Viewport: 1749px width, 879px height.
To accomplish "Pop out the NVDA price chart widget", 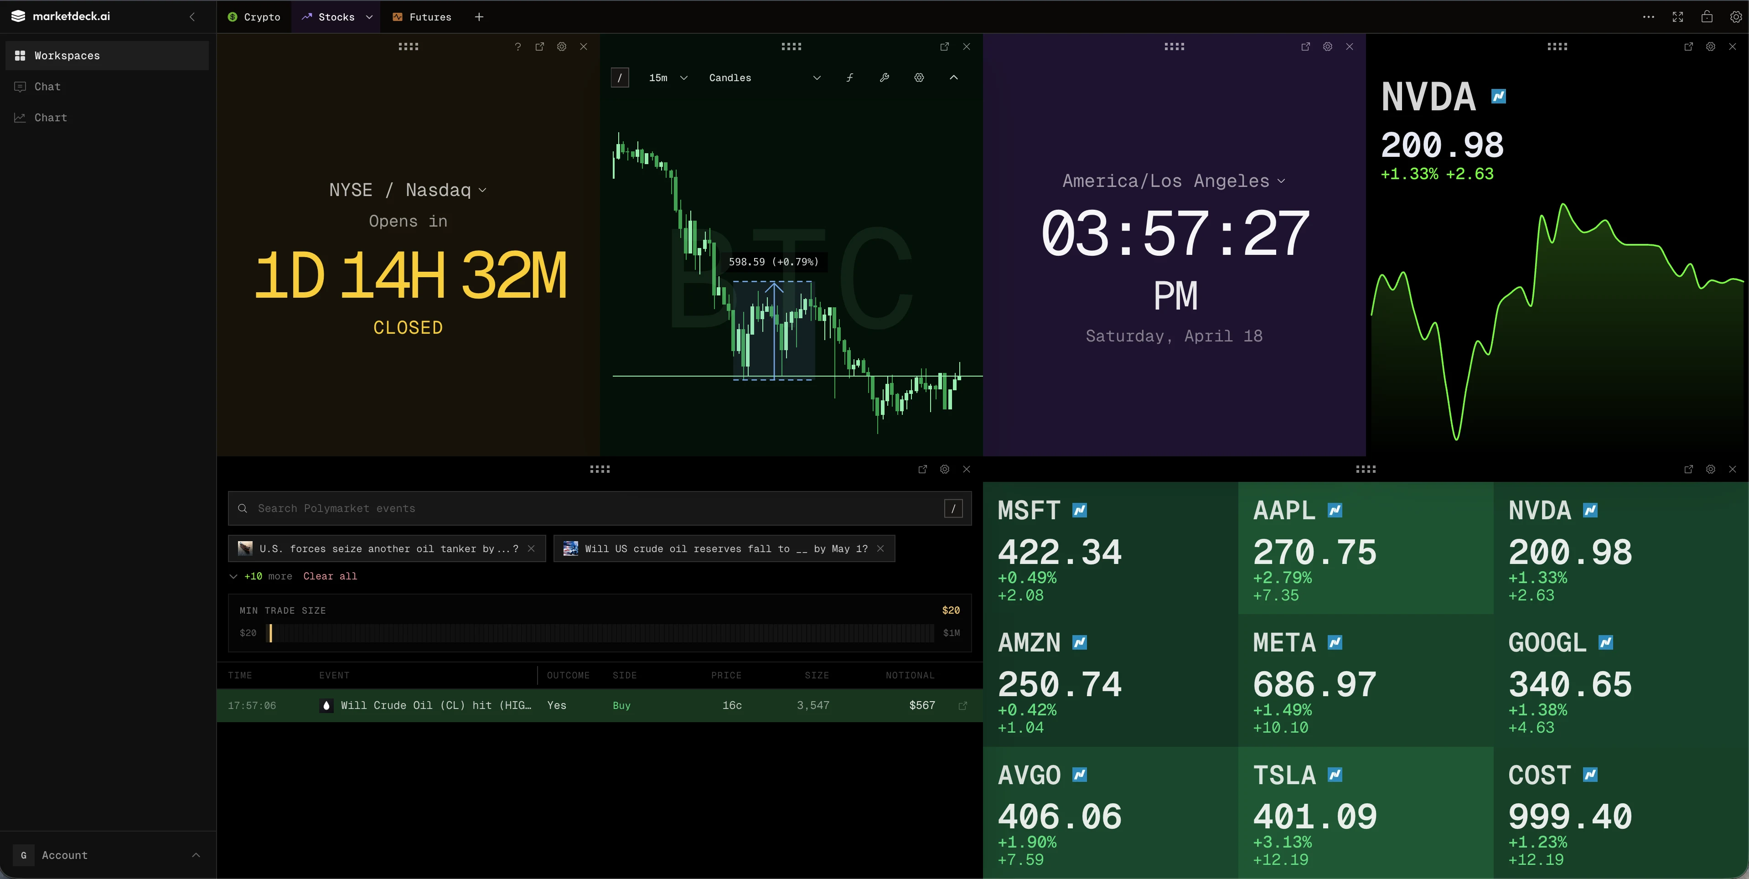I will pyautogui.click(x=1688, y=47).
